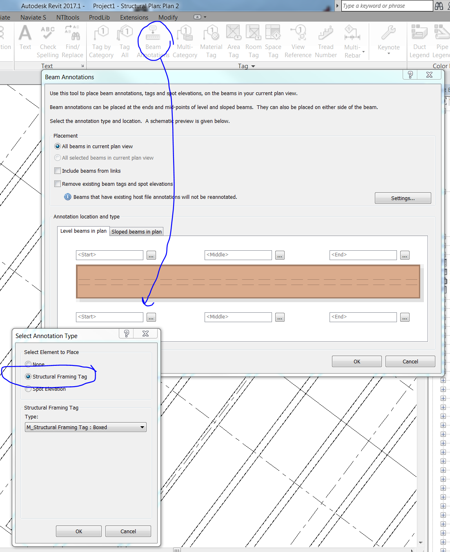Open the Tag by Category tool
The height and width of the screenshot is (552, 450).
click(101, 41)
